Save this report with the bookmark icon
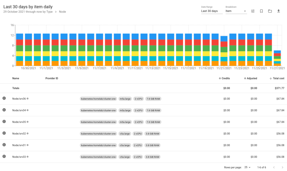The width and height of the screenshot is (287, 171). (261, 11)
